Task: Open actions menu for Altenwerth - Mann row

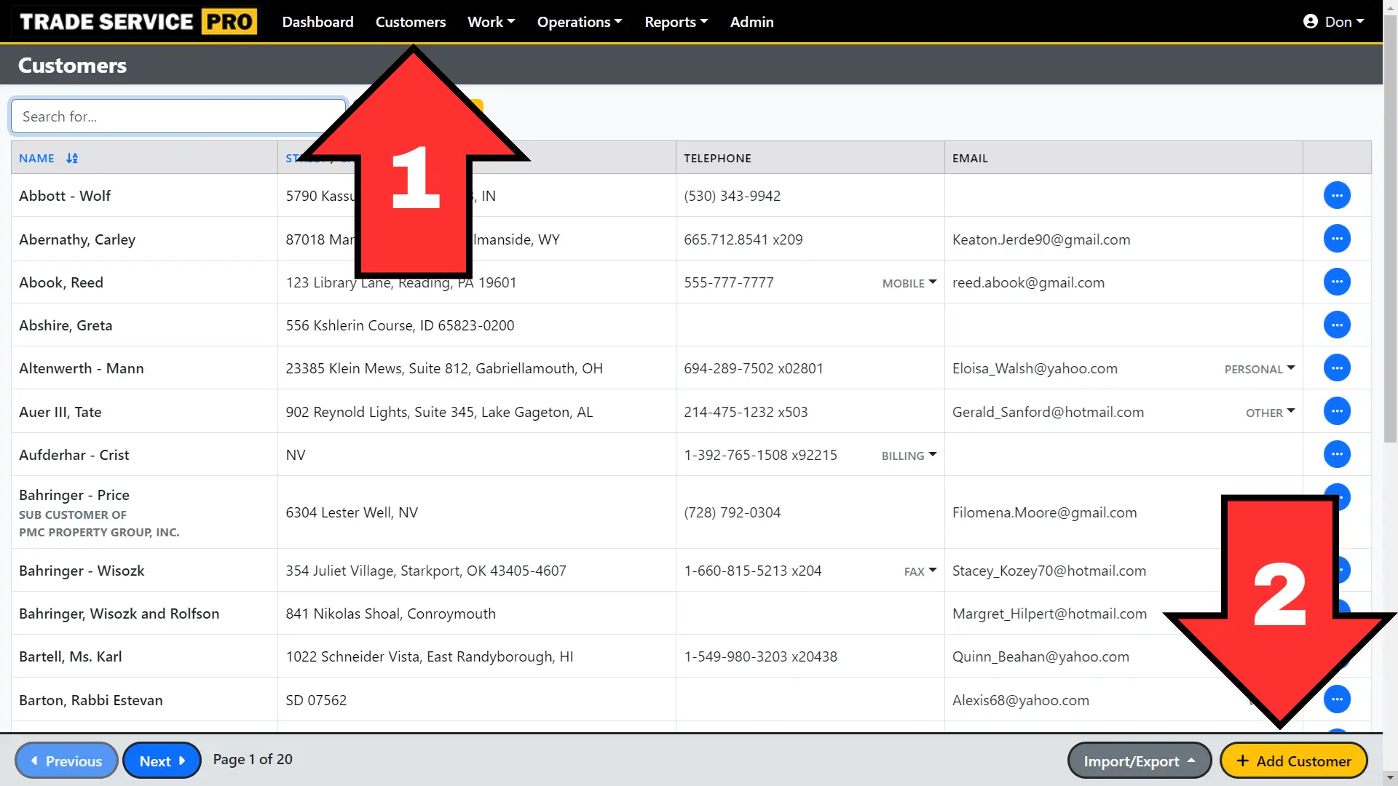Action: (x=1337, y=368)
